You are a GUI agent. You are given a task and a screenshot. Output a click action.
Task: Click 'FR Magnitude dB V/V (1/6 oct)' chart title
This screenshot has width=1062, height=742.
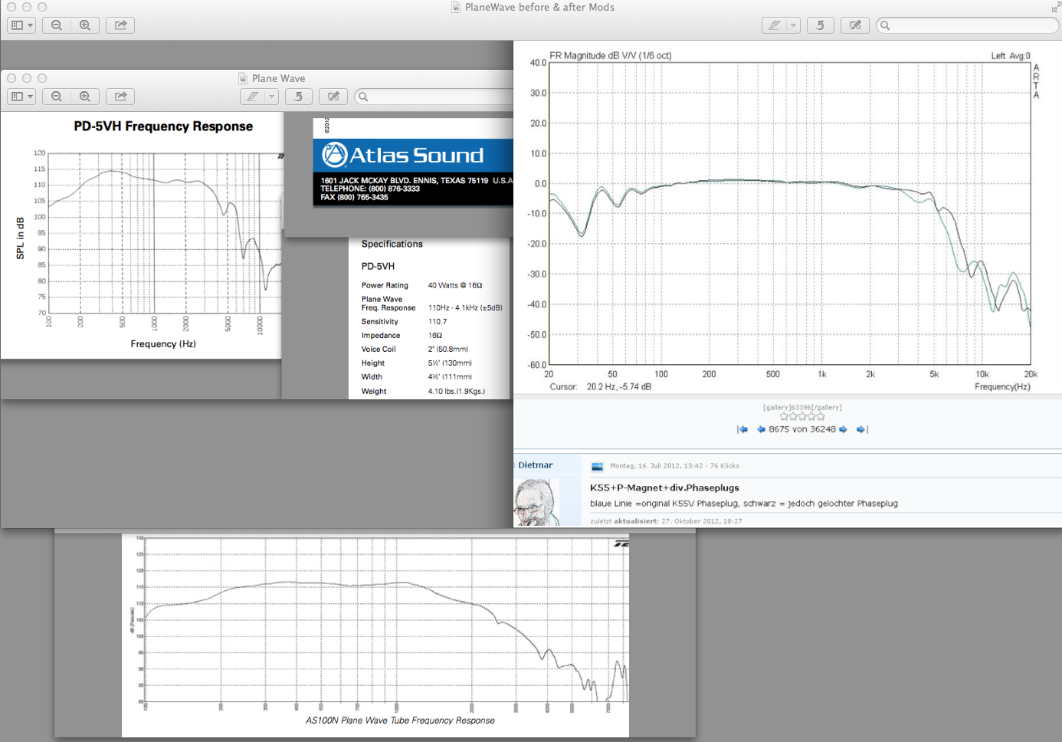pos(611,56)
